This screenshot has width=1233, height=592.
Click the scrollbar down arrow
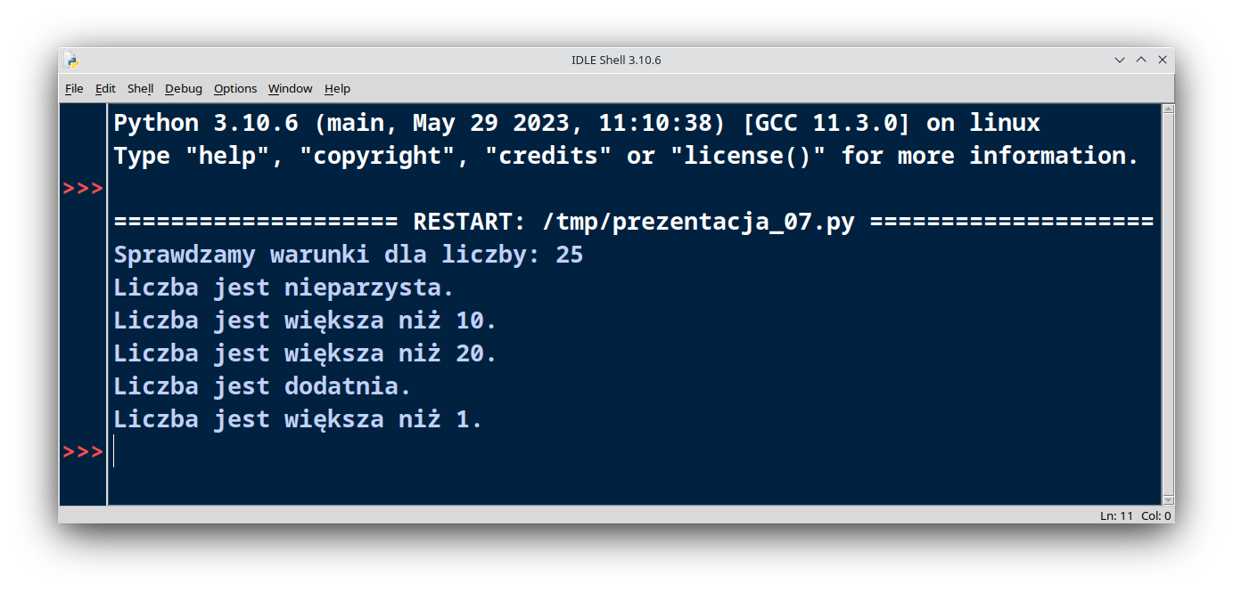(x=1168, y=499)
